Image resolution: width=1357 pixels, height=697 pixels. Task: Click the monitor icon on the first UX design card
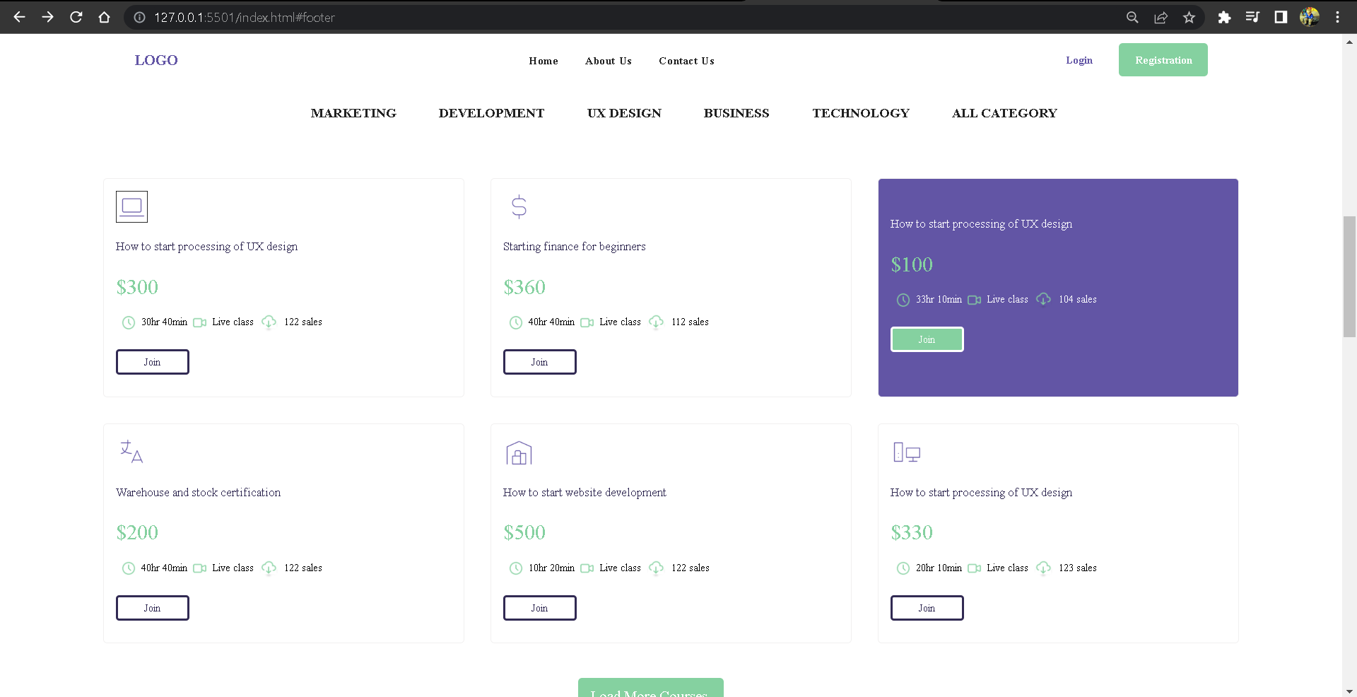[131, 206]
